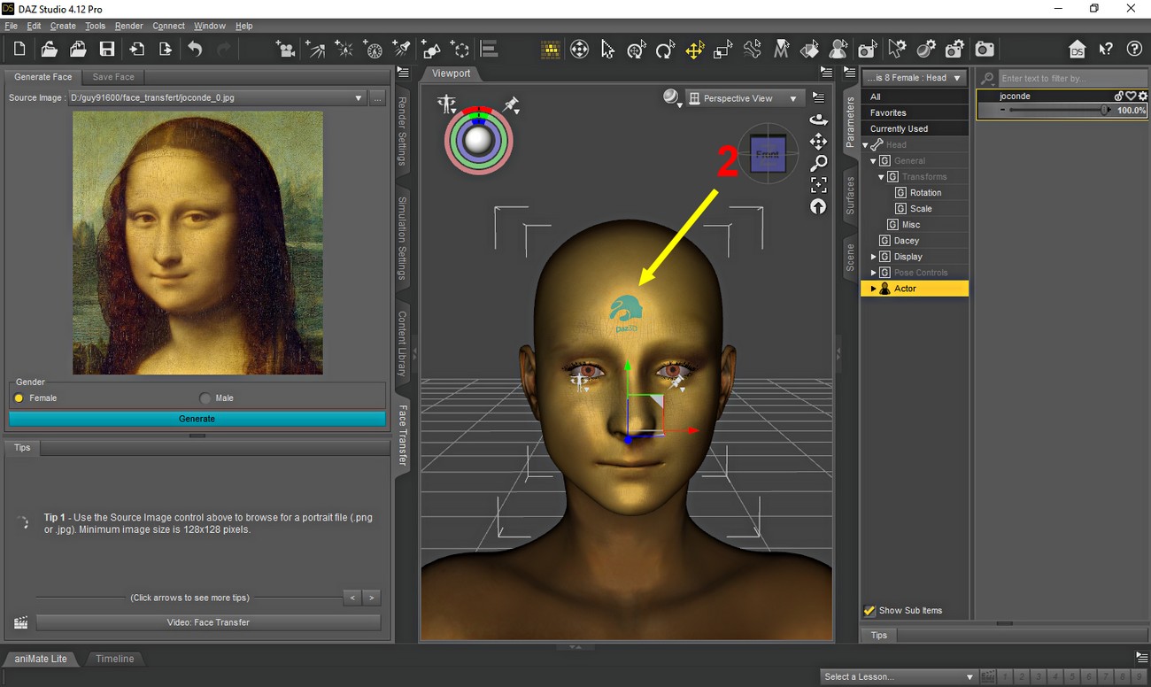The height and width of the screenshot is (687, 1151).
Task: Expand the Actor group
Action: click(874, 289)
